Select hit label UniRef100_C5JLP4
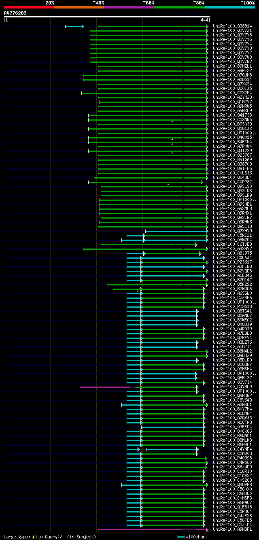This screenshot has height=540, width=259. tap(232, 525)
